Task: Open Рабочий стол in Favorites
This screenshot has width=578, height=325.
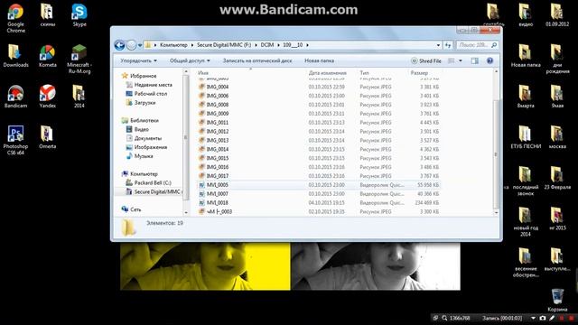Action: (146, 94)
